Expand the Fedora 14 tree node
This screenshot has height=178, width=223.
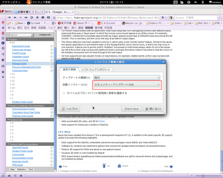click(x=10, y=74)
